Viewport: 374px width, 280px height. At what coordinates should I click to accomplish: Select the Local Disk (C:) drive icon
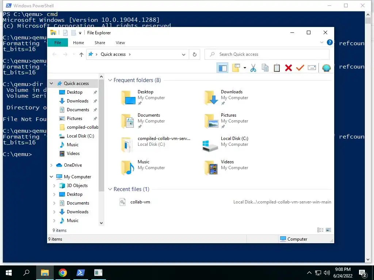coord(210,145)
